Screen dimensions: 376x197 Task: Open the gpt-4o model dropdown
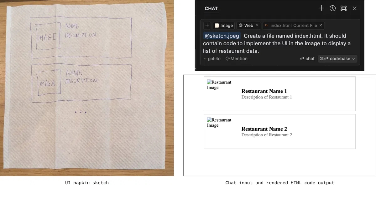(x=212, y=58)
